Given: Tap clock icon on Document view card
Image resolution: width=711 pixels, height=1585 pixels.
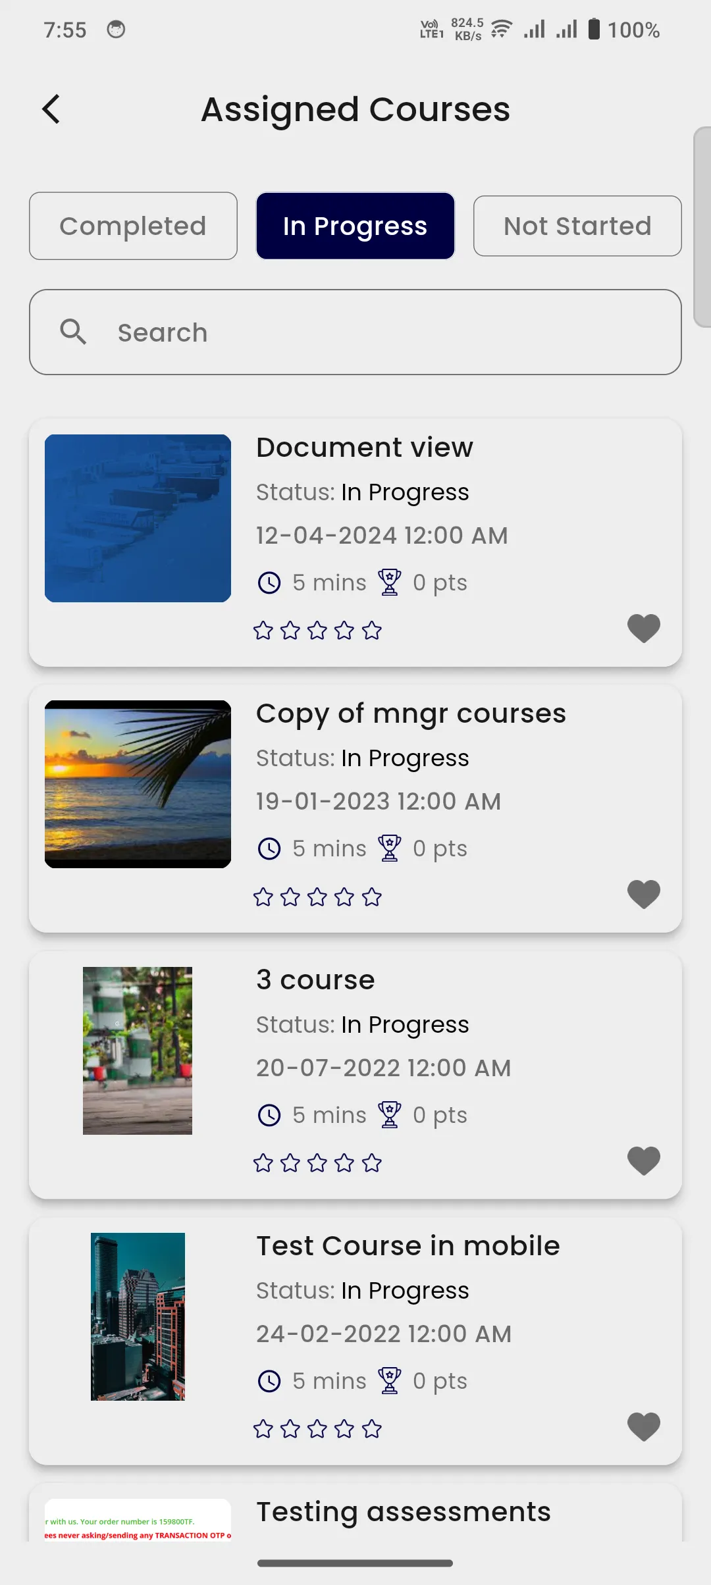Looking at the screenshot, I should click(x=269, y=583).
